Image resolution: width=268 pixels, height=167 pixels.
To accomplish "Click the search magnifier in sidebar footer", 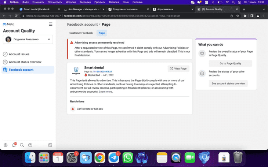I will point(22,145).
